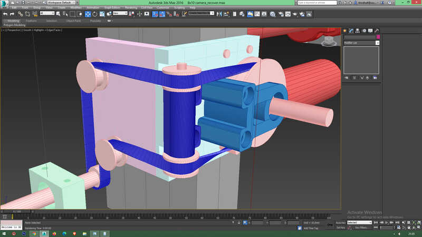
Task: Click the magenta object color swatch
Action: click(378, 37)
